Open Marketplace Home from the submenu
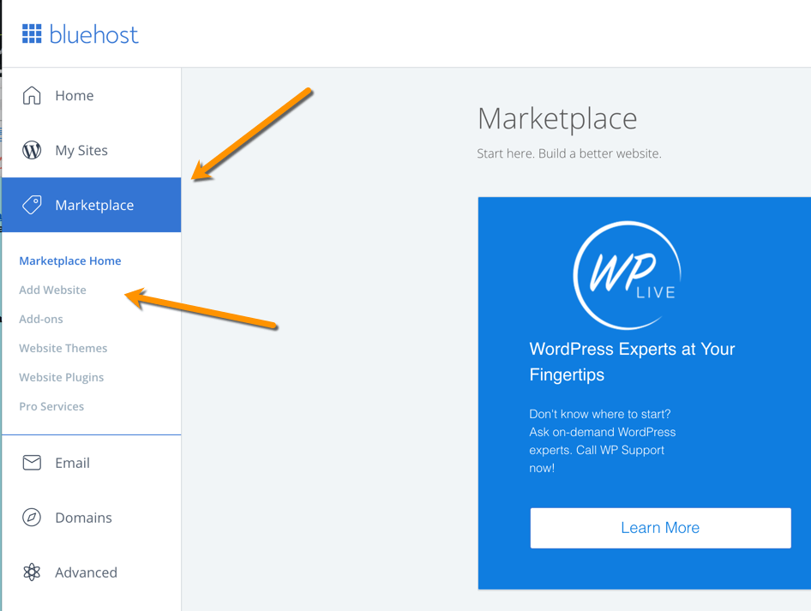 pyautogui.click(x=70, y=261)
